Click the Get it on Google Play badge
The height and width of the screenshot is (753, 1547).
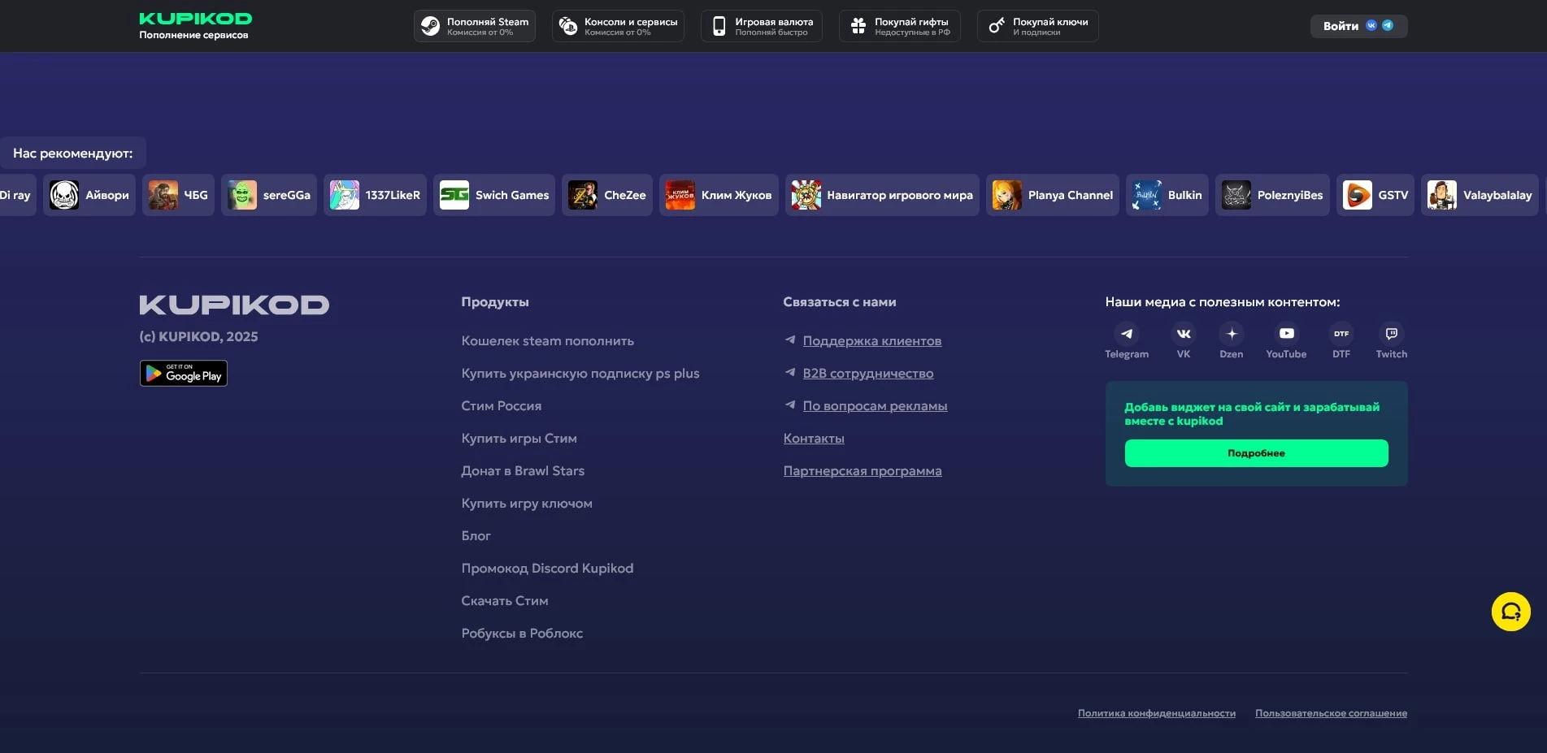(x=184, y=373)
